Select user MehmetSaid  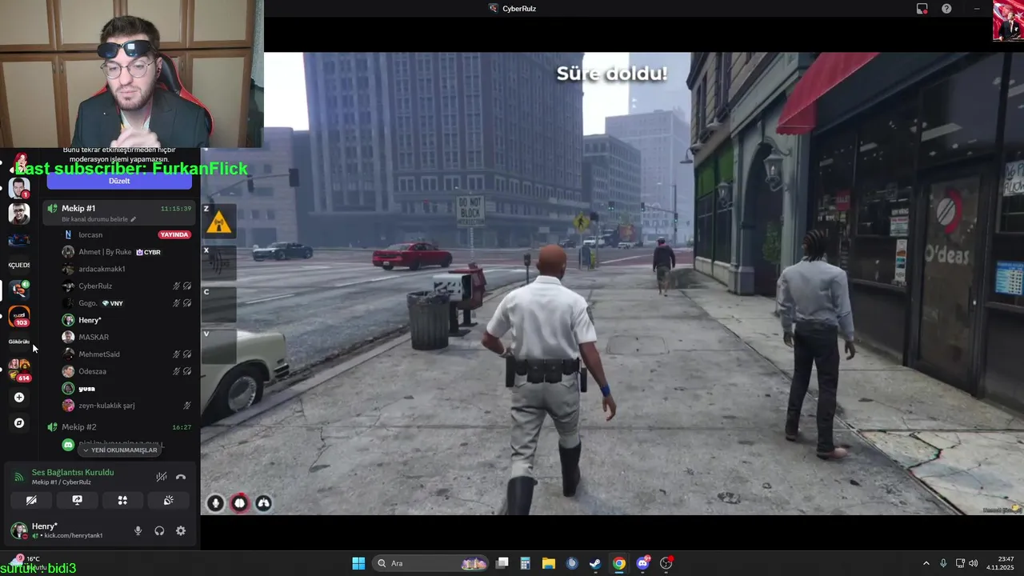[x=99, y=354]
